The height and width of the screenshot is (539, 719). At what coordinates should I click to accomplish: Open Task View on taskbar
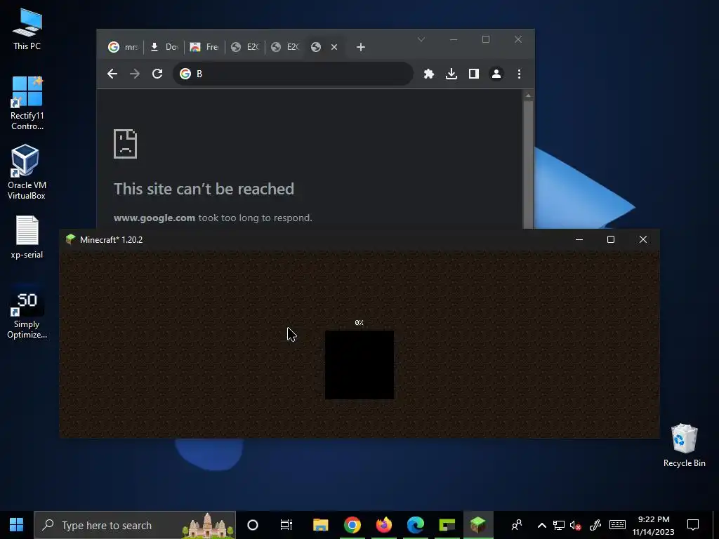point(286,525)
